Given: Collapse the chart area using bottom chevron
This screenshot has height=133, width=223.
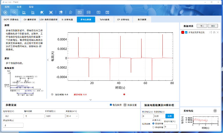Looking at the screenshot, I should point(91,100).
